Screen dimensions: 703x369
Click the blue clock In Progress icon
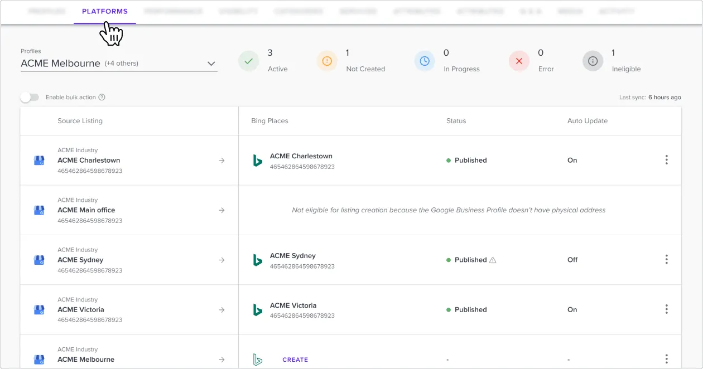point(425,61)
